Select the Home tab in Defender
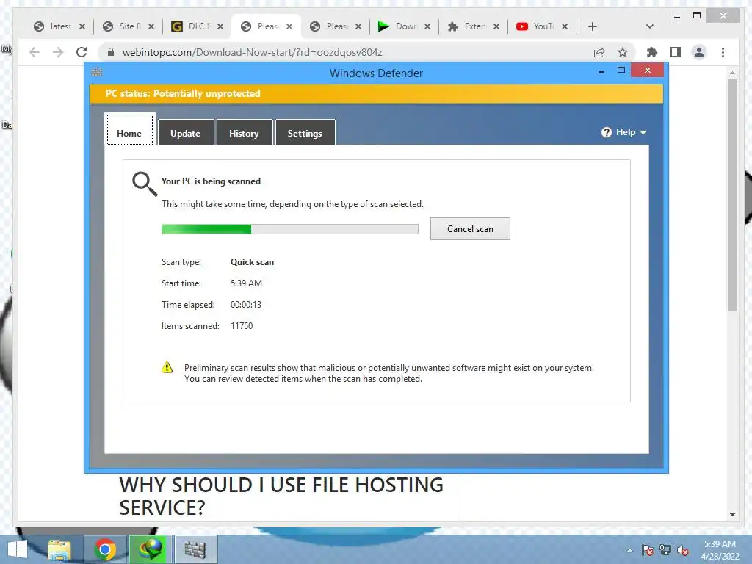752x564 pixels. (x=129, y=129)
